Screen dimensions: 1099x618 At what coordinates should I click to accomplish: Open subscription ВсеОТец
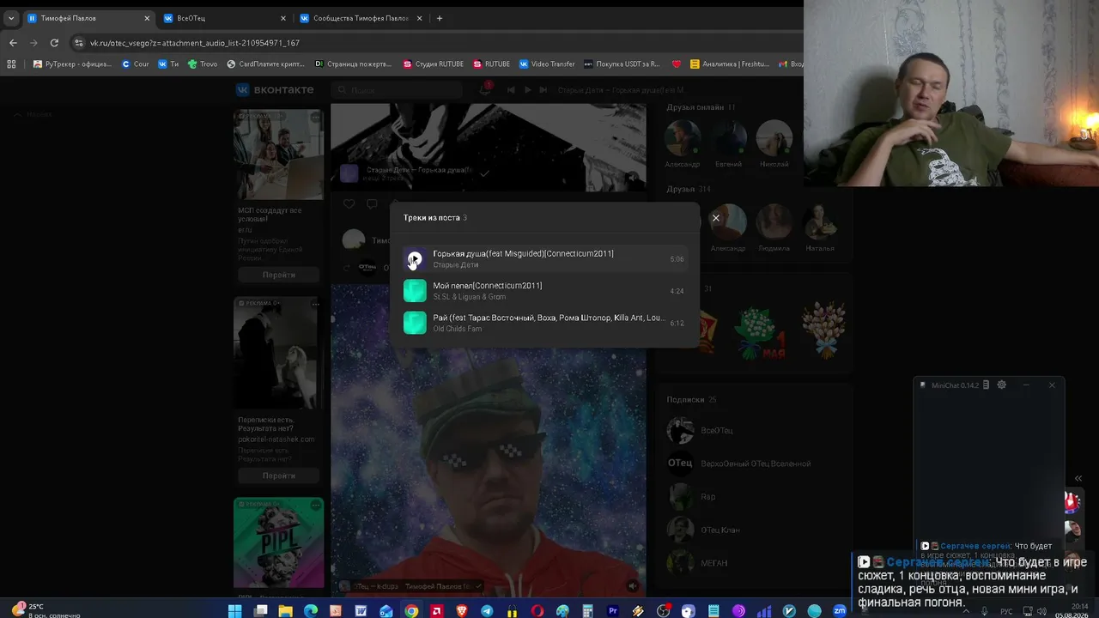coord(716,430)
